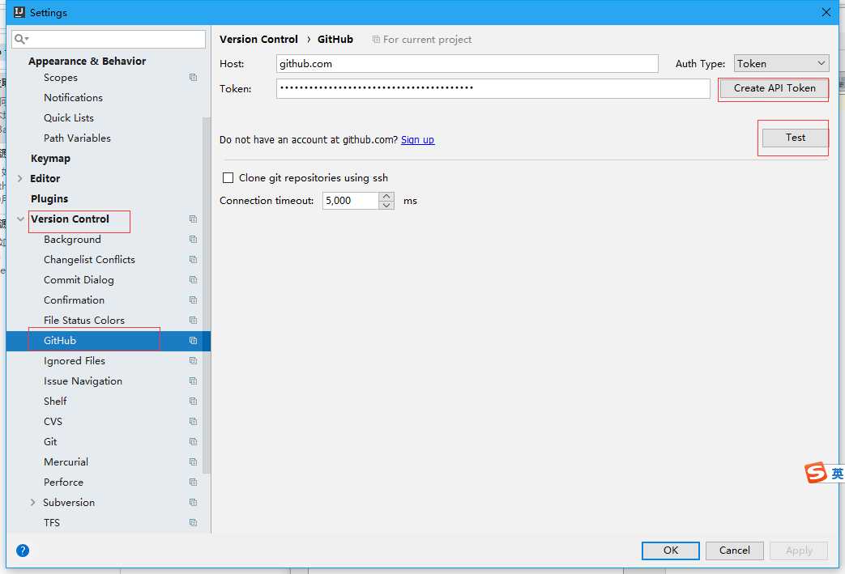The image size is (845, 574).
Task: Open Notifications settings page
Action: pyautogui.click(x=73, y=98)
